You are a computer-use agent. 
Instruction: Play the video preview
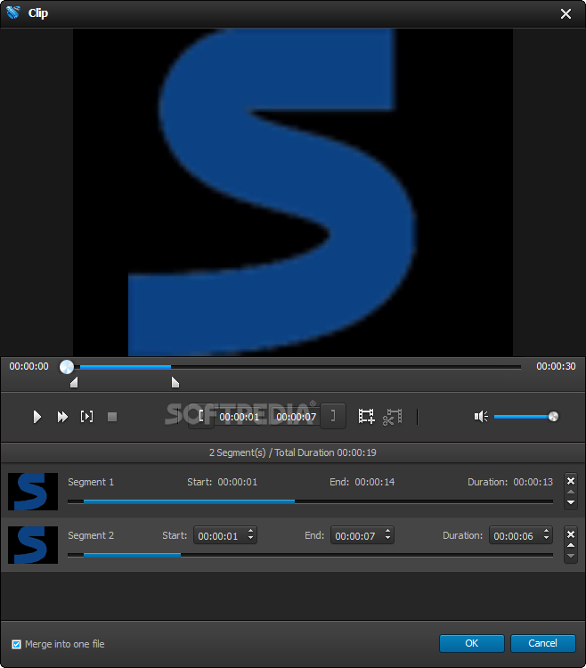[37, 417]
